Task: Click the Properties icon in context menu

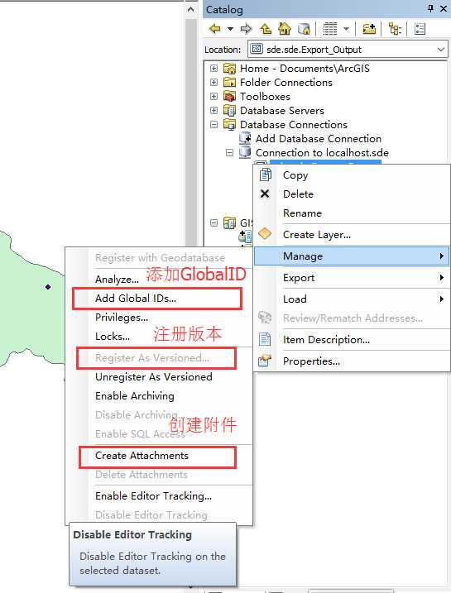Action: point(265,361)
